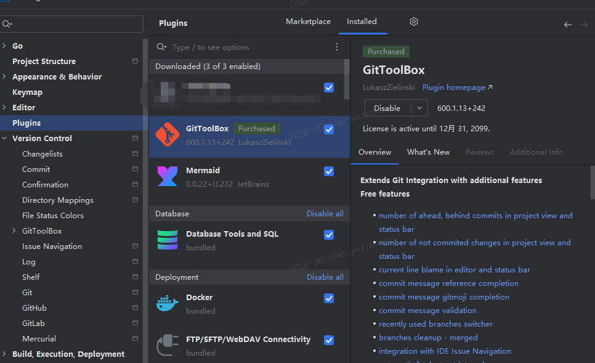Click the GitToolBox plugin icon
The image size is (595, 363).
(168, 134)
